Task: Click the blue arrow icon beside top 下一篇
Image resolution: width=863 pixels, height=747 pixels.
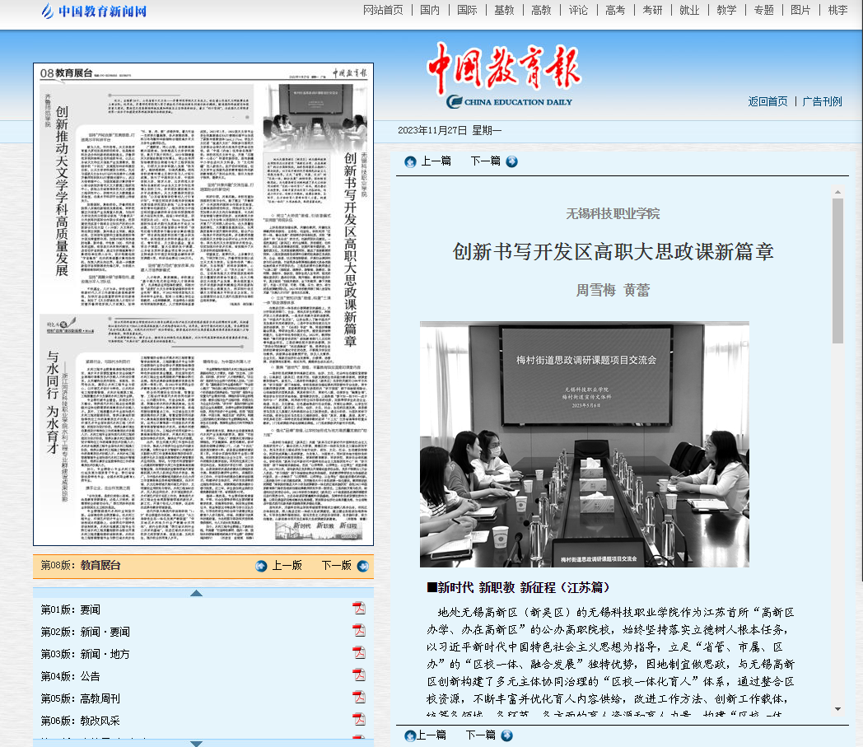Action: point(512,161)
